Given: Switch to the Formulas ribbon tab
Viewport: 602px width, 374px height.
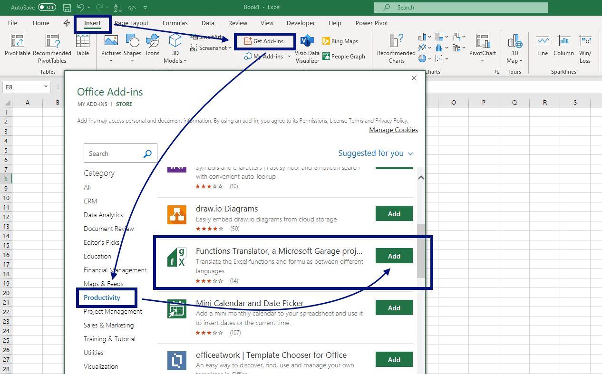Looking at the screenshot, I should [175, 23].
